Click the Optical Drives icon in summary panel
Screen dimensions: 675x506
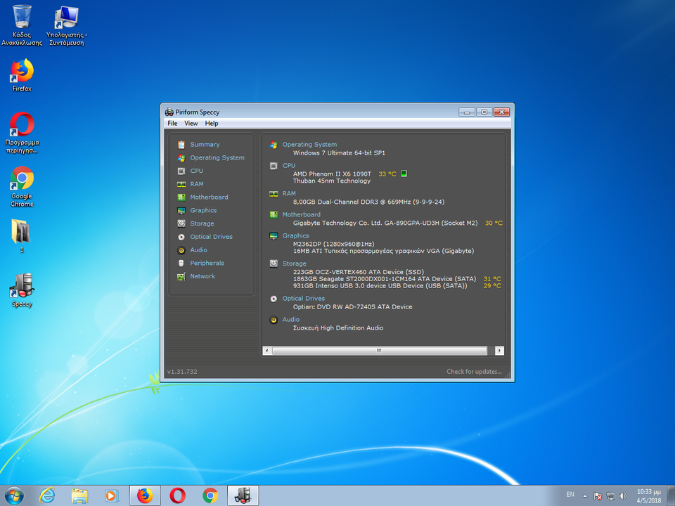coord(274,299)
